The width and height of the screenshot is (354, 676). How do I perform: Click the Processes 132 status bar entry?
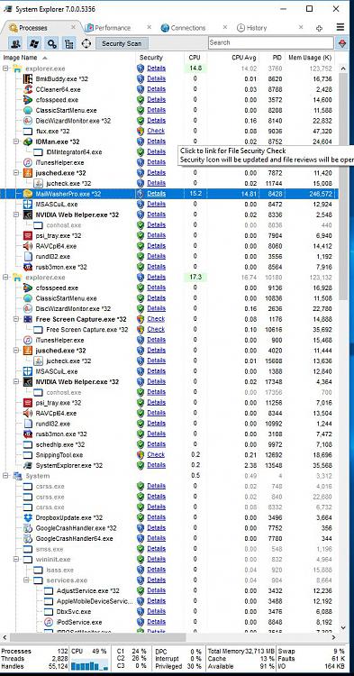pos(34,651)
